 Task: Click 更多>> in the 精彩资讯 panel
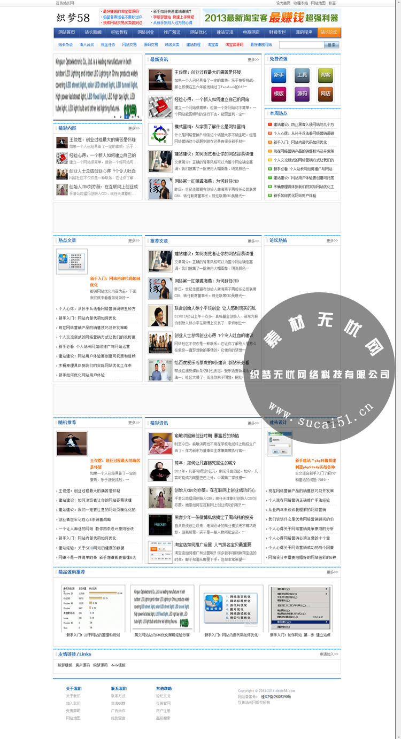coord(253,423)
